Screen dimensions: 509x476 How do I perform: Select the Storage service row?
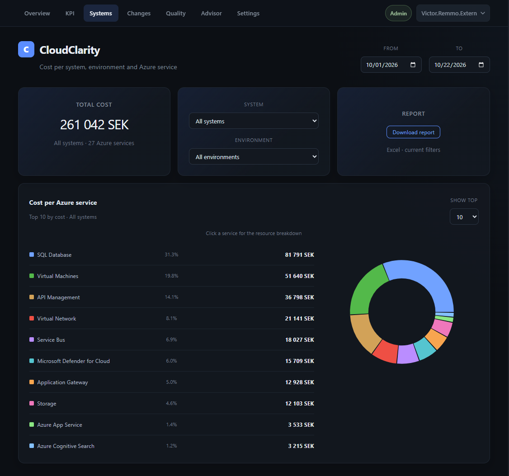[172, 403]
